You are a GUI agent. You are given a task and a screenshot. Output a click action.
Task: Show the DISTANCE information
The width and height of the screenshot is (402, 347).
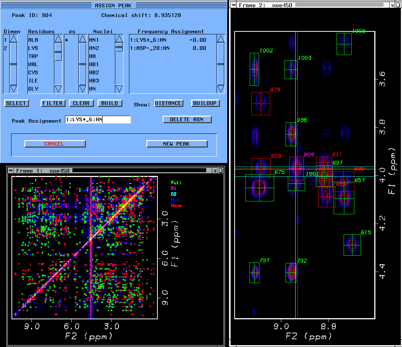(x=168, y=103)
